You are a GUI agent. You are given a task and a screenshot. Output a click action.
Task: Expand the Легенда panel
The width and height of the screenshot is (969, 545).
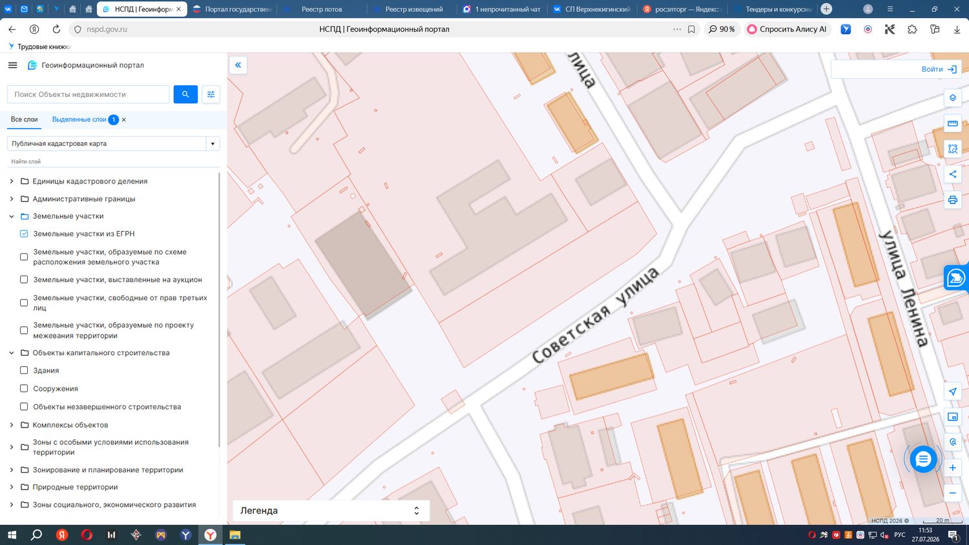(331, 510)
